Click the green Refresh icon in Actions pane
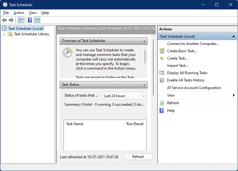238x171 pixels. 162,103
